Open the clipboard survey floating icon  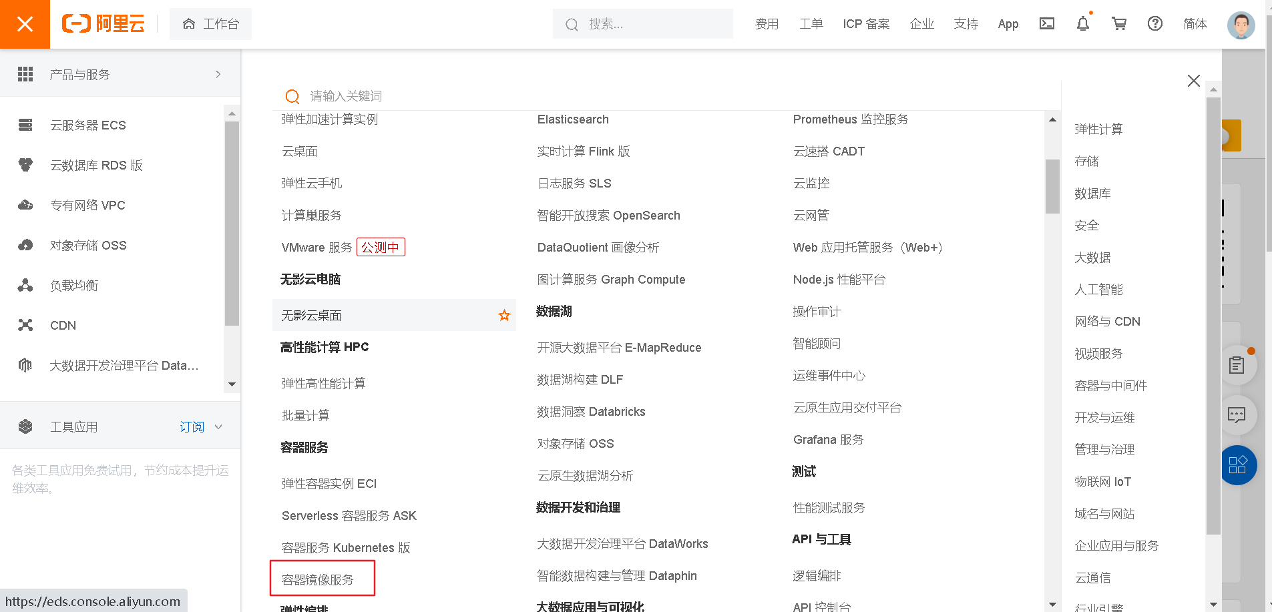click(x=1237, y=365)
